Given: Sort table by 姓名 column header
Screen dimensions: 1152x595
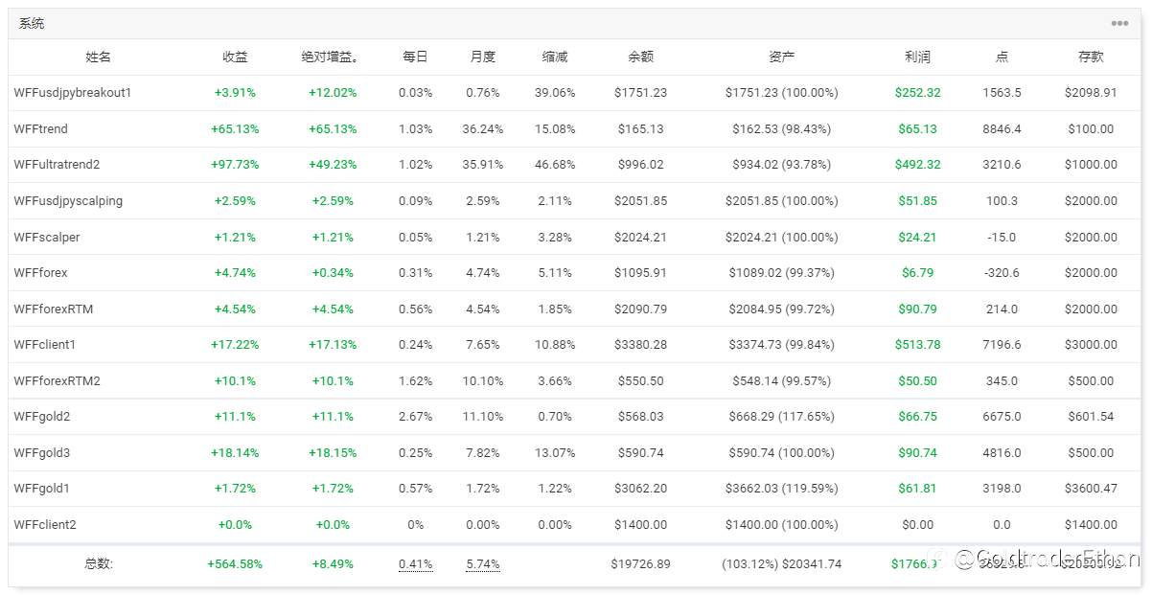Looking at the screenshot, I should pyautogui.click(x=99, y=57).
